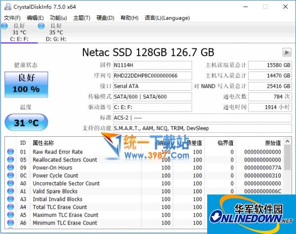This screenshot has height=234, width=296.
Task: Click the total host writes value 14470 GB
Action: tap(270, 76)
